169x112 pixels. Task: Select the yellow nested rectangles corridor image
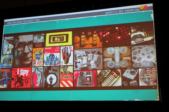coord(59,39)
